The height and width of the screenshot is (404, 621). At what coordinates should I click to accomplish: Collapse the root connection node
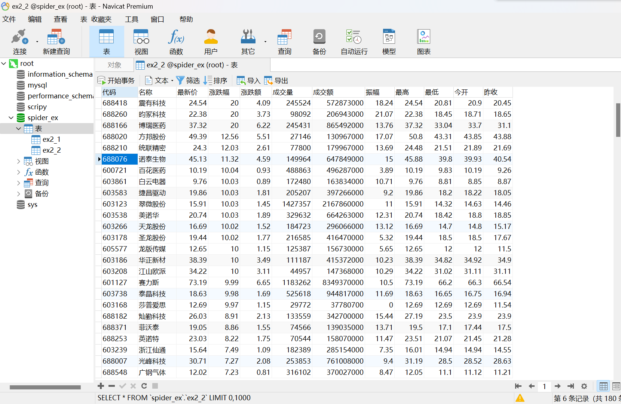(x=4, y=64)
